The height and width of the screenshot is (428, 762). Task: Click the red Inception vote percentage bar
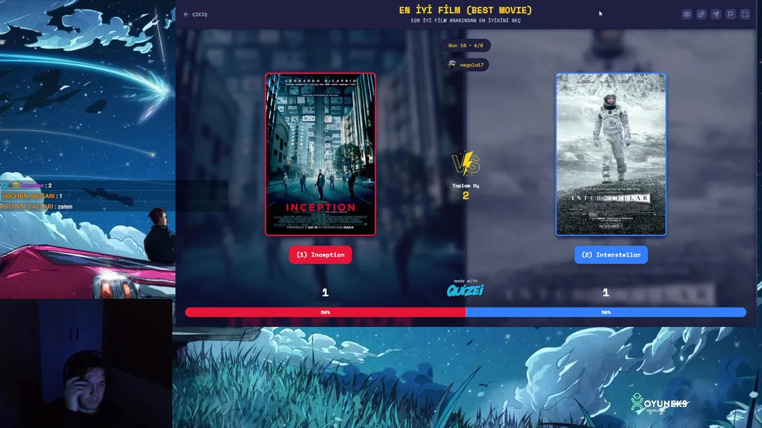click(325, 312)
